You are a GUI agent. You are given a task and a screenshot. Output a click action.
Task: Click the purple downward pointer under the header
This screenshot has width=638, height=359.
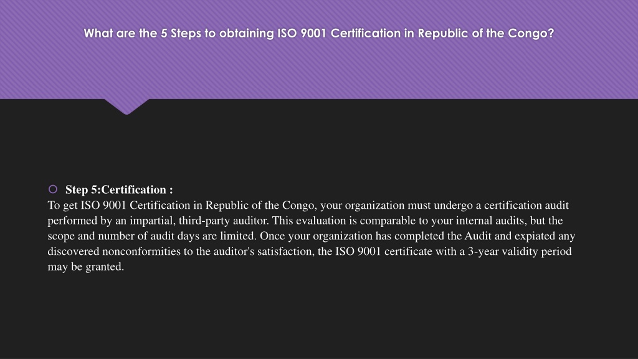pos(126,106)
